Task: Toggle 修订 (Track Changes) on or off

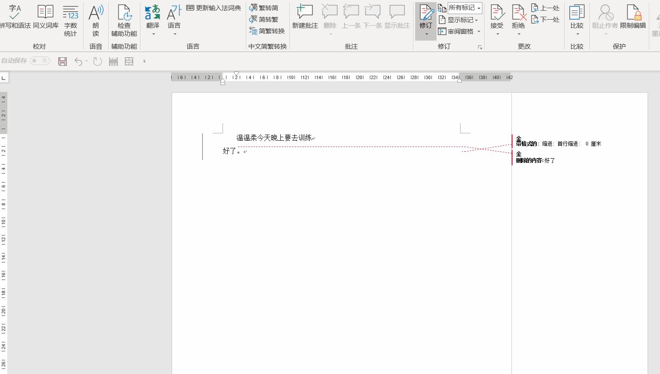Action: (426, 17)
